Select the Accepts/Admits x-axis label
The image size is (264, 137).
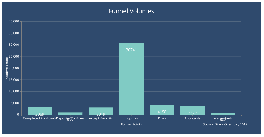[x=101, y=118]
